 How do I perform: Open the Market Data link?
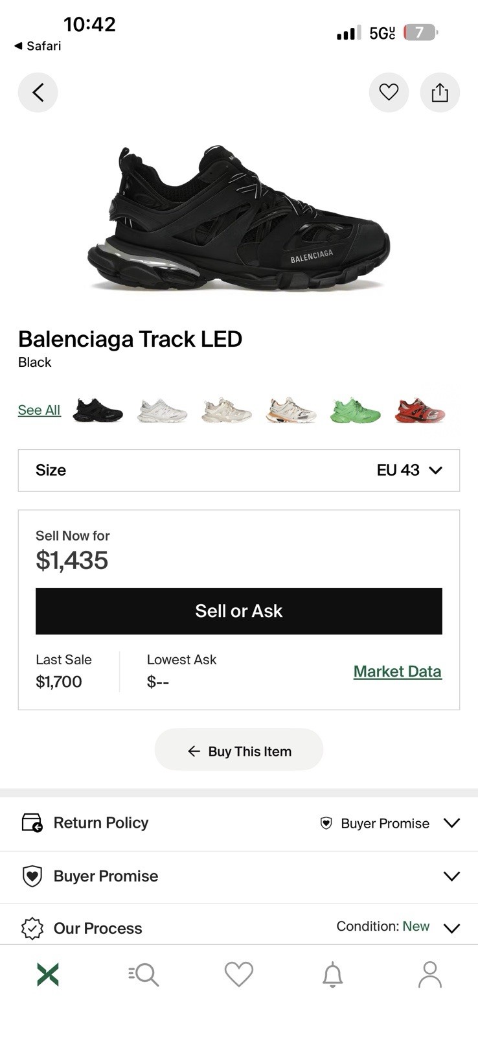point(397,671)
